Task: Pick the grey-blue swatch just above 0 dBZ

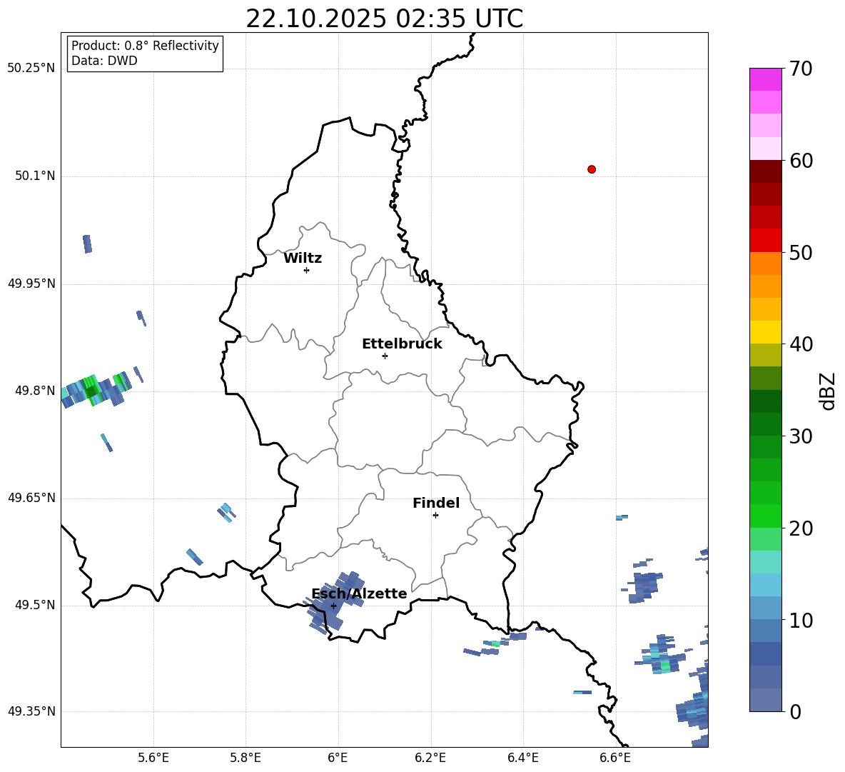Action: click(765, 700)
